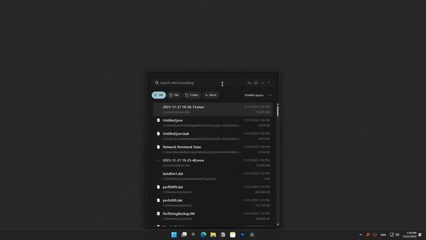The image size is (426, 240).
Task: Click file icon next to perfc009.dat
Action: pos(158,200)
